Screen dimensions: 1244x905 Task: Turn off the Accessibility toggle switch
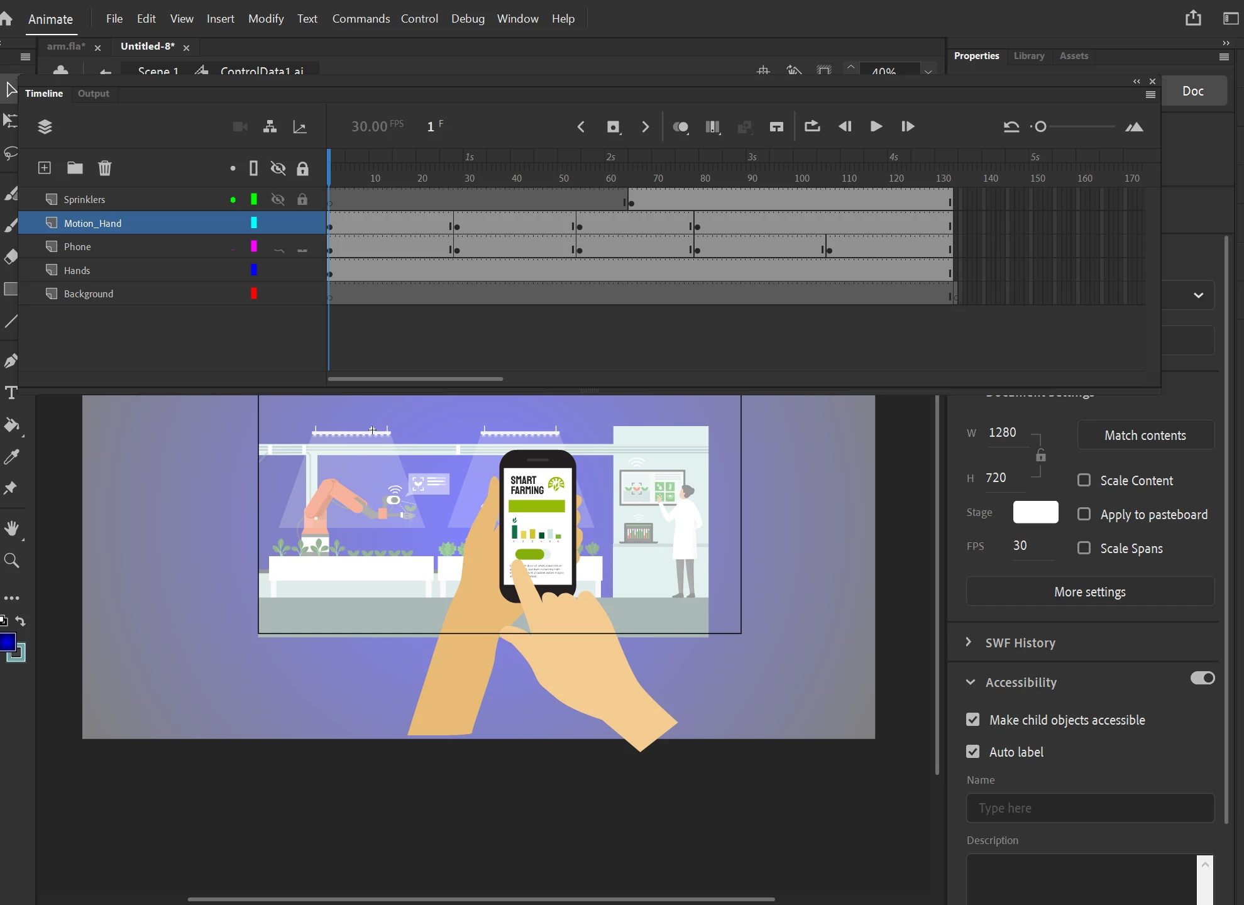pyautogui.click(x=1202, y=678)
